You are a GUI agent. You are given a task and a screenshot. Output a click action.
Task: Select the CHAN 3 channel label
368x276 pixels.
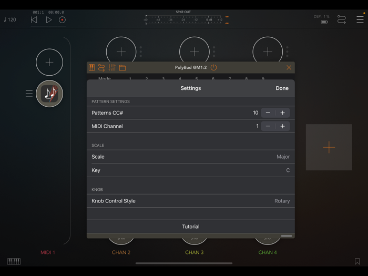(x=195, y=252)
